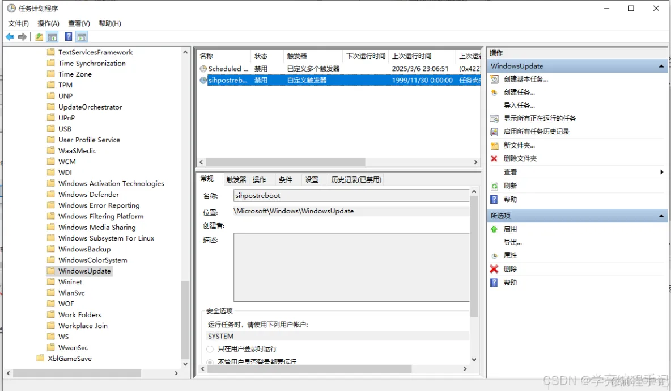The width and height of the screenshot is (671, 391).
Task: Collapse the WindowsUpdate actions section
Action: click(661, 65)
